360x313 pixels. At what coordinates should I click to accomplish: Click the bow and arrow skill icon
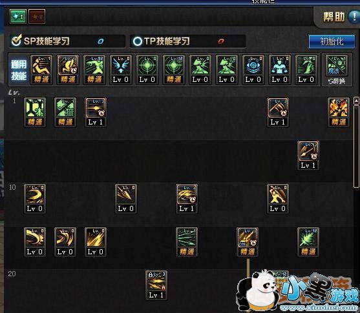tap(308, 151)
